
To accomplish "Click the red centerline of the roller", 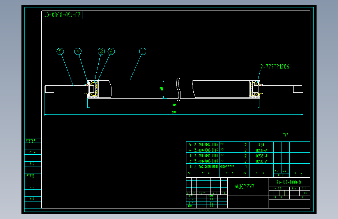I will click(x=173, y=89).
